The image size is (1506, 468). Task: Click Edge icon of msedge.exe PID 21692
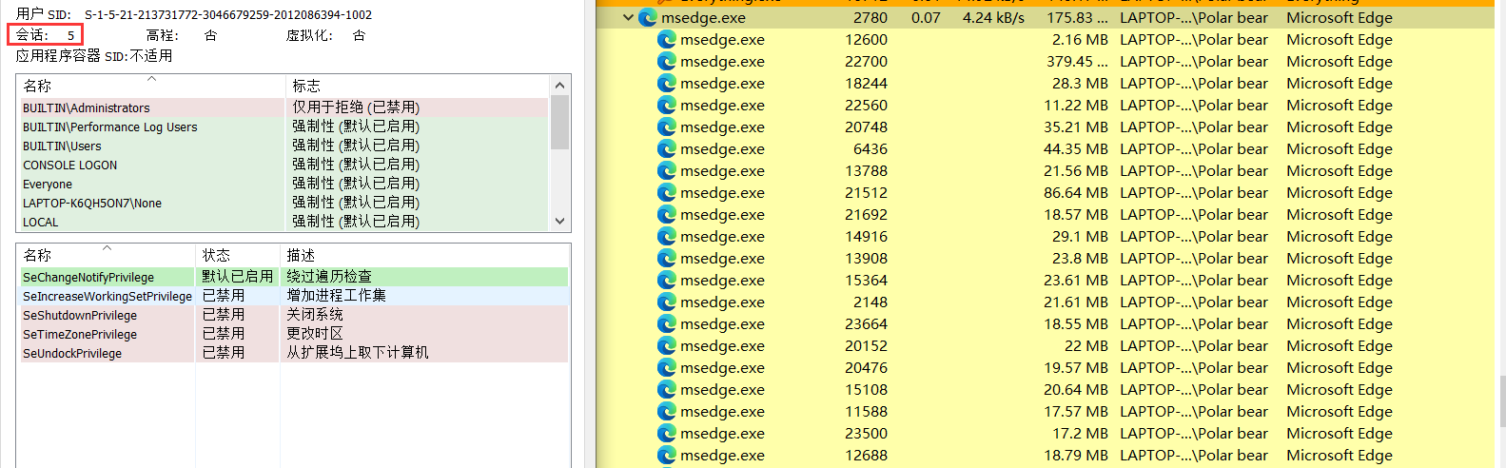667,214
